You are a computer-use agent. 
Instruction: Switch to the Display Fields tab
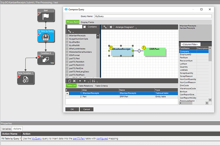coord(87,22)
